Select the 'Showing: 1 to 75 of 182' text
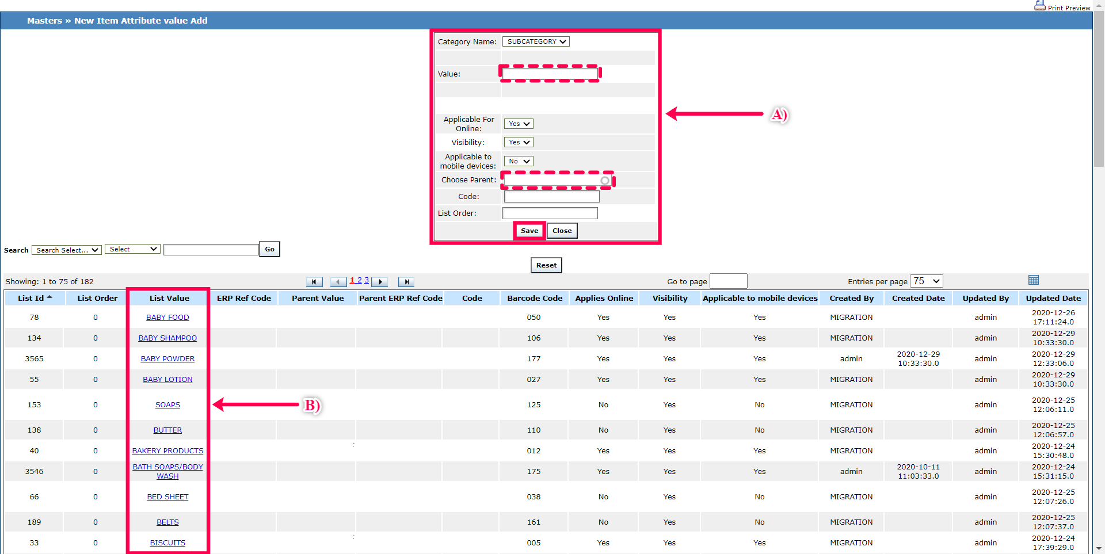This screenshot has height=554, width=1105. (x=49, y=282)
